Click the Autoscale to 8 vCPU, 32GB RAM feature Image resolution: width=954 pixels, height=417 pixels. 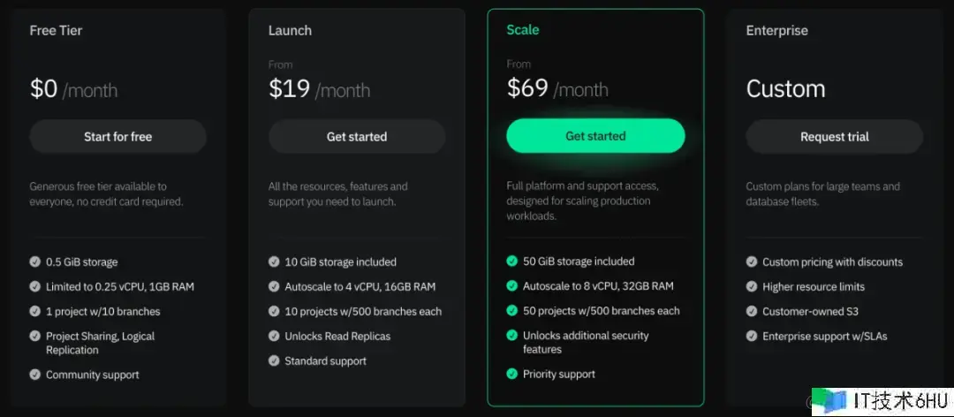pyautogui.click(x=598, y=286)
